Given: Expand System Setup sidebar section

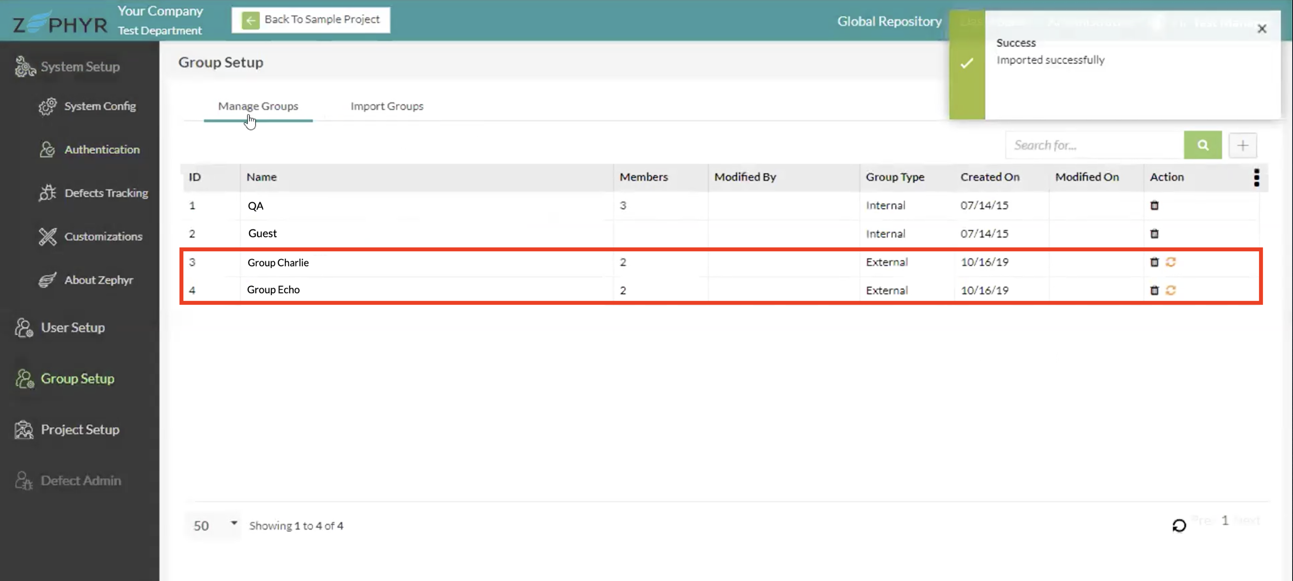Looking at the screenshot, I should [80, 67].
